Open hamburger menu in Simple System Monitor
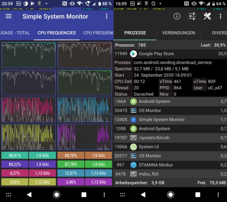 point(9,16)
